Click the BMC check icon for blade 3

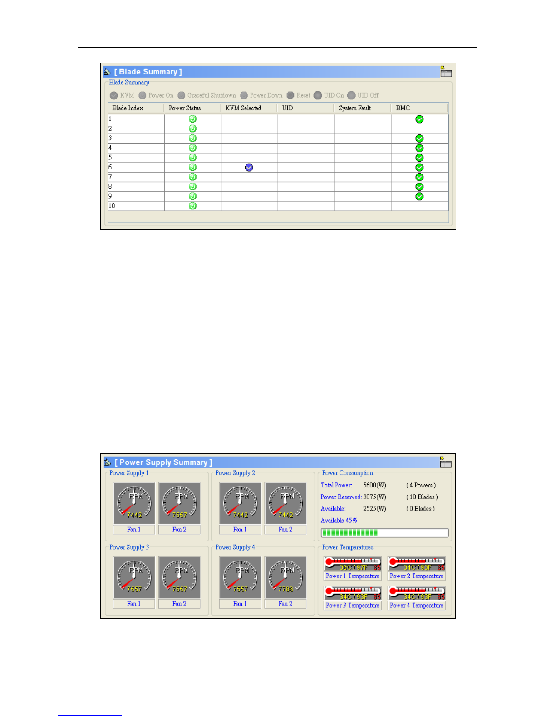coord(419,139)
